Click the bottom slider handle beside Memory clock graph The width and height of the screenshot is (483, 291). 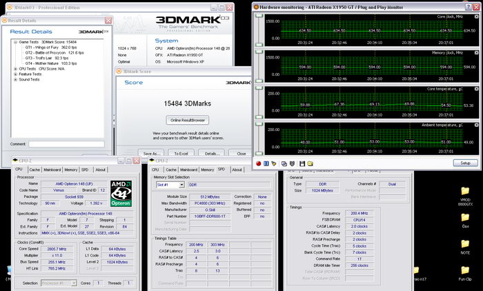coord(259,81)
